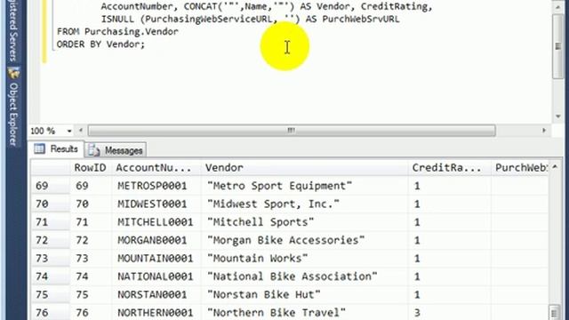Screen dimensions: 569x320
Task: Click the results grid vertical scroll thumb
Action: pos(555,313)
